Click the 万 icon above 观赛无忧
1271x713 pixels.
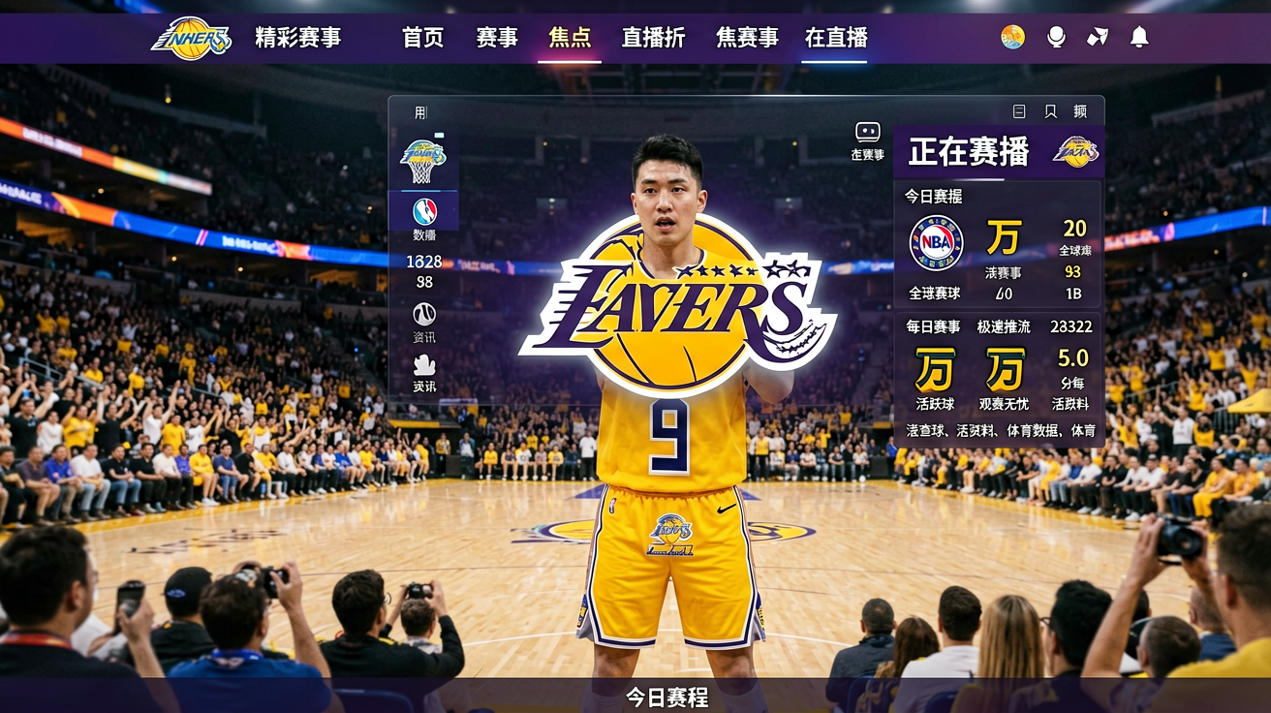coord(1005,369)
